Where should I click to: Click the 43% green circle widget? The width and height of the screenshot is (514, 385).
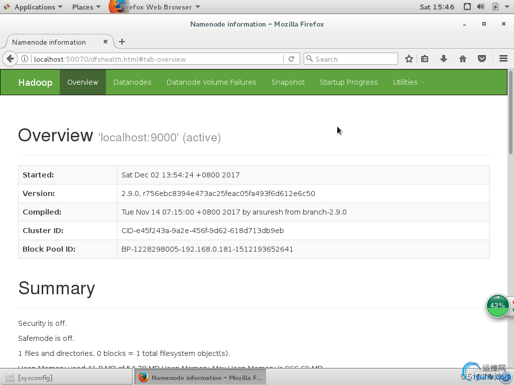tap(497, 305)
